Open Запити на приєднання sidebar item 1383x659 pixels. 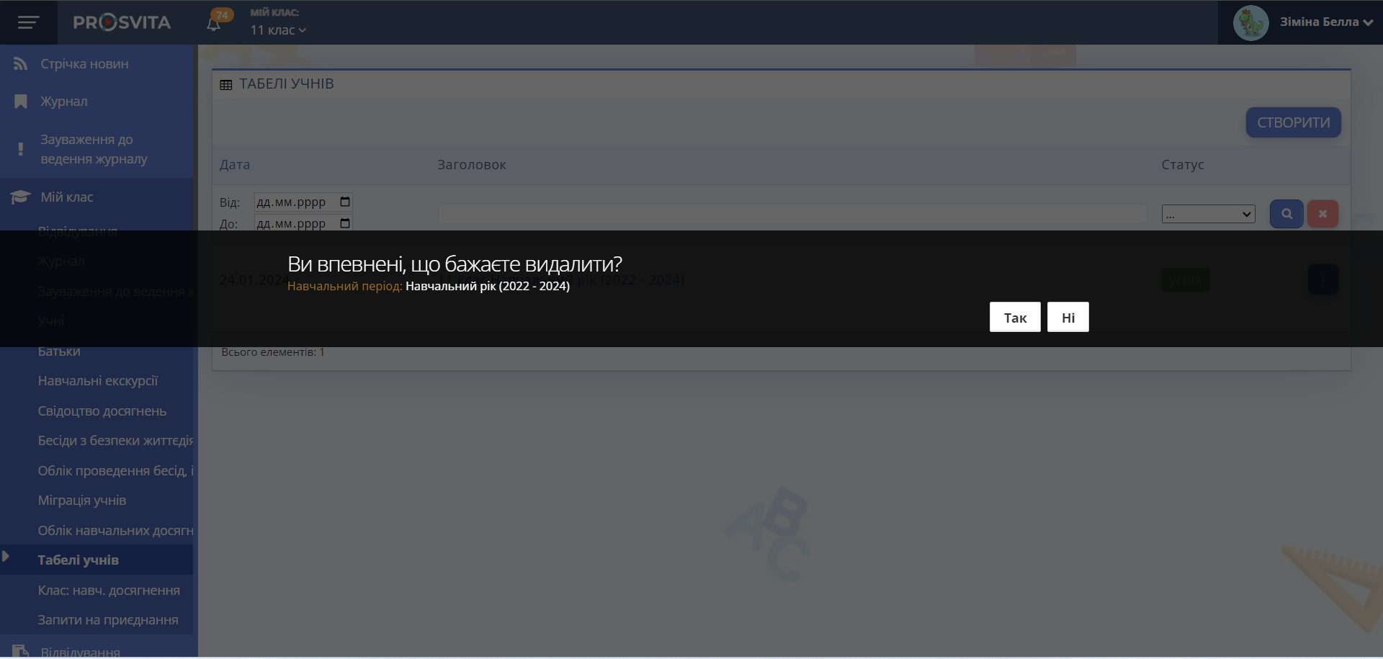click(x=108, y=620)
